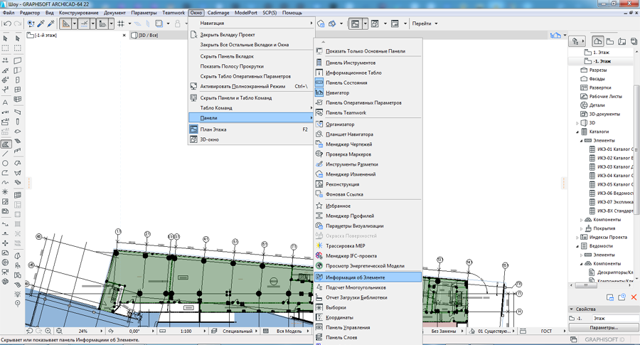Click the Избранное star icon

[x=319, y=206]
